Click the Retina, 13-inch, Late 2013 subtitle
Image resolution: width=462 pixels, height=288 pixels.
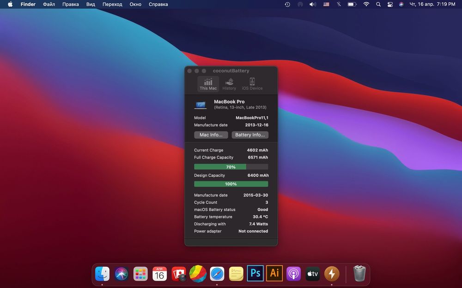240,107
